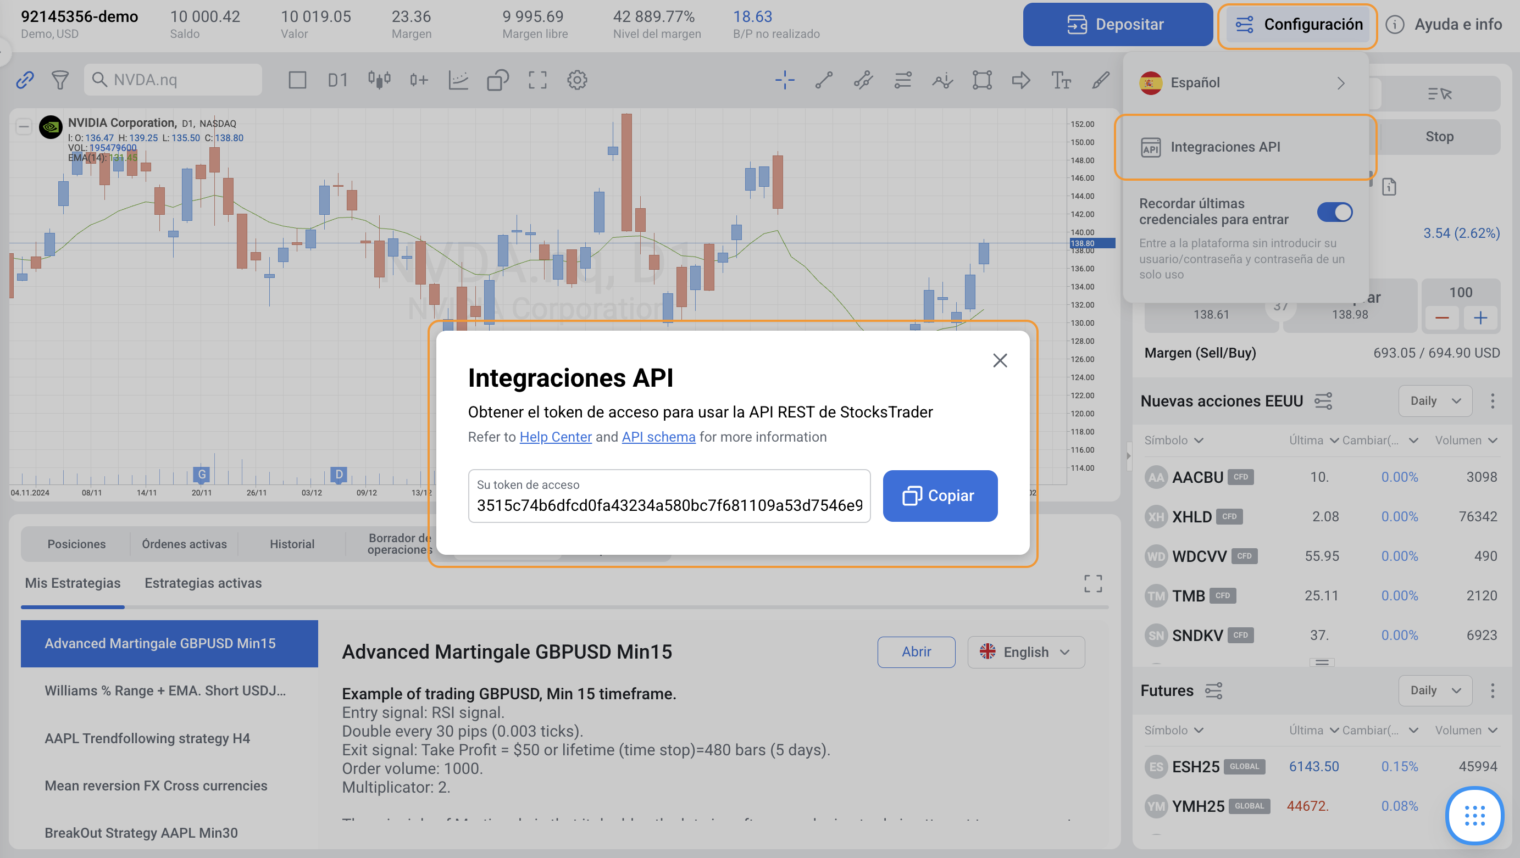Open the indicators chart icon
The width and height of the screenshot is (1520, 858).
tap(458, 80)
